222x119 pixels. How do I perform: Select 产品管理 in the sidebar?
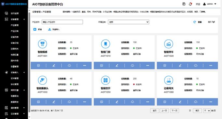15,25
